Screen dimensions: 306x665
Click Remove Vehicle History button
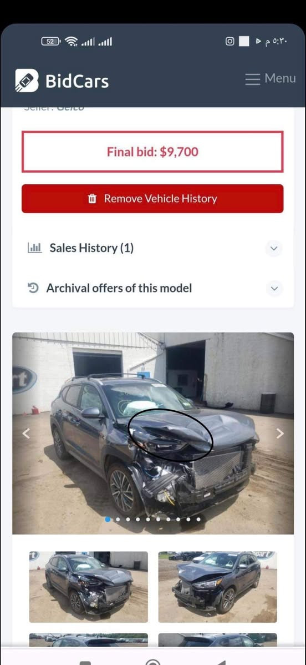click(x=152, y=199)
